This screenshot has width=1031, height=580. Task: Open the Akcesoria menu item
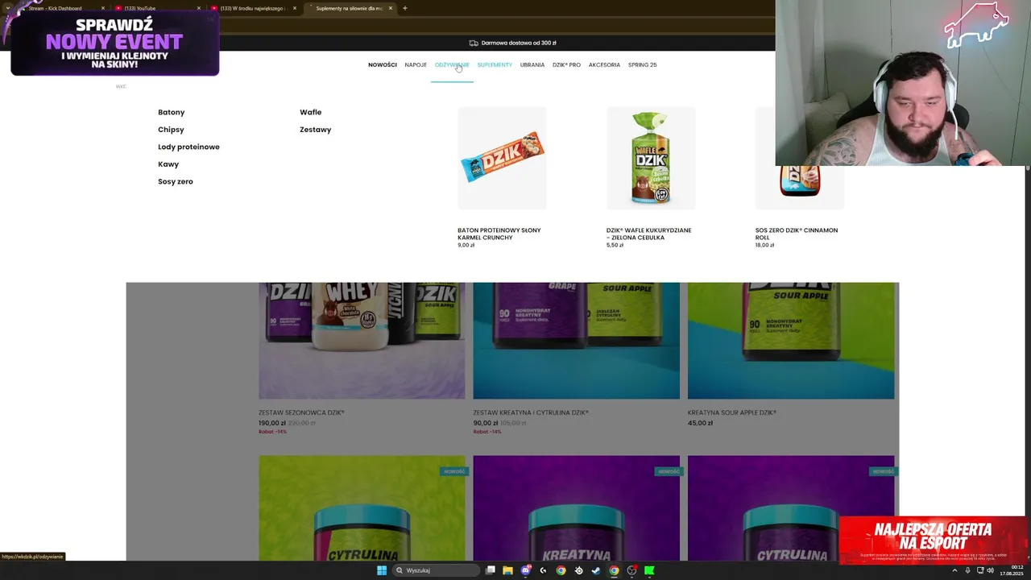tap(604, 64)
